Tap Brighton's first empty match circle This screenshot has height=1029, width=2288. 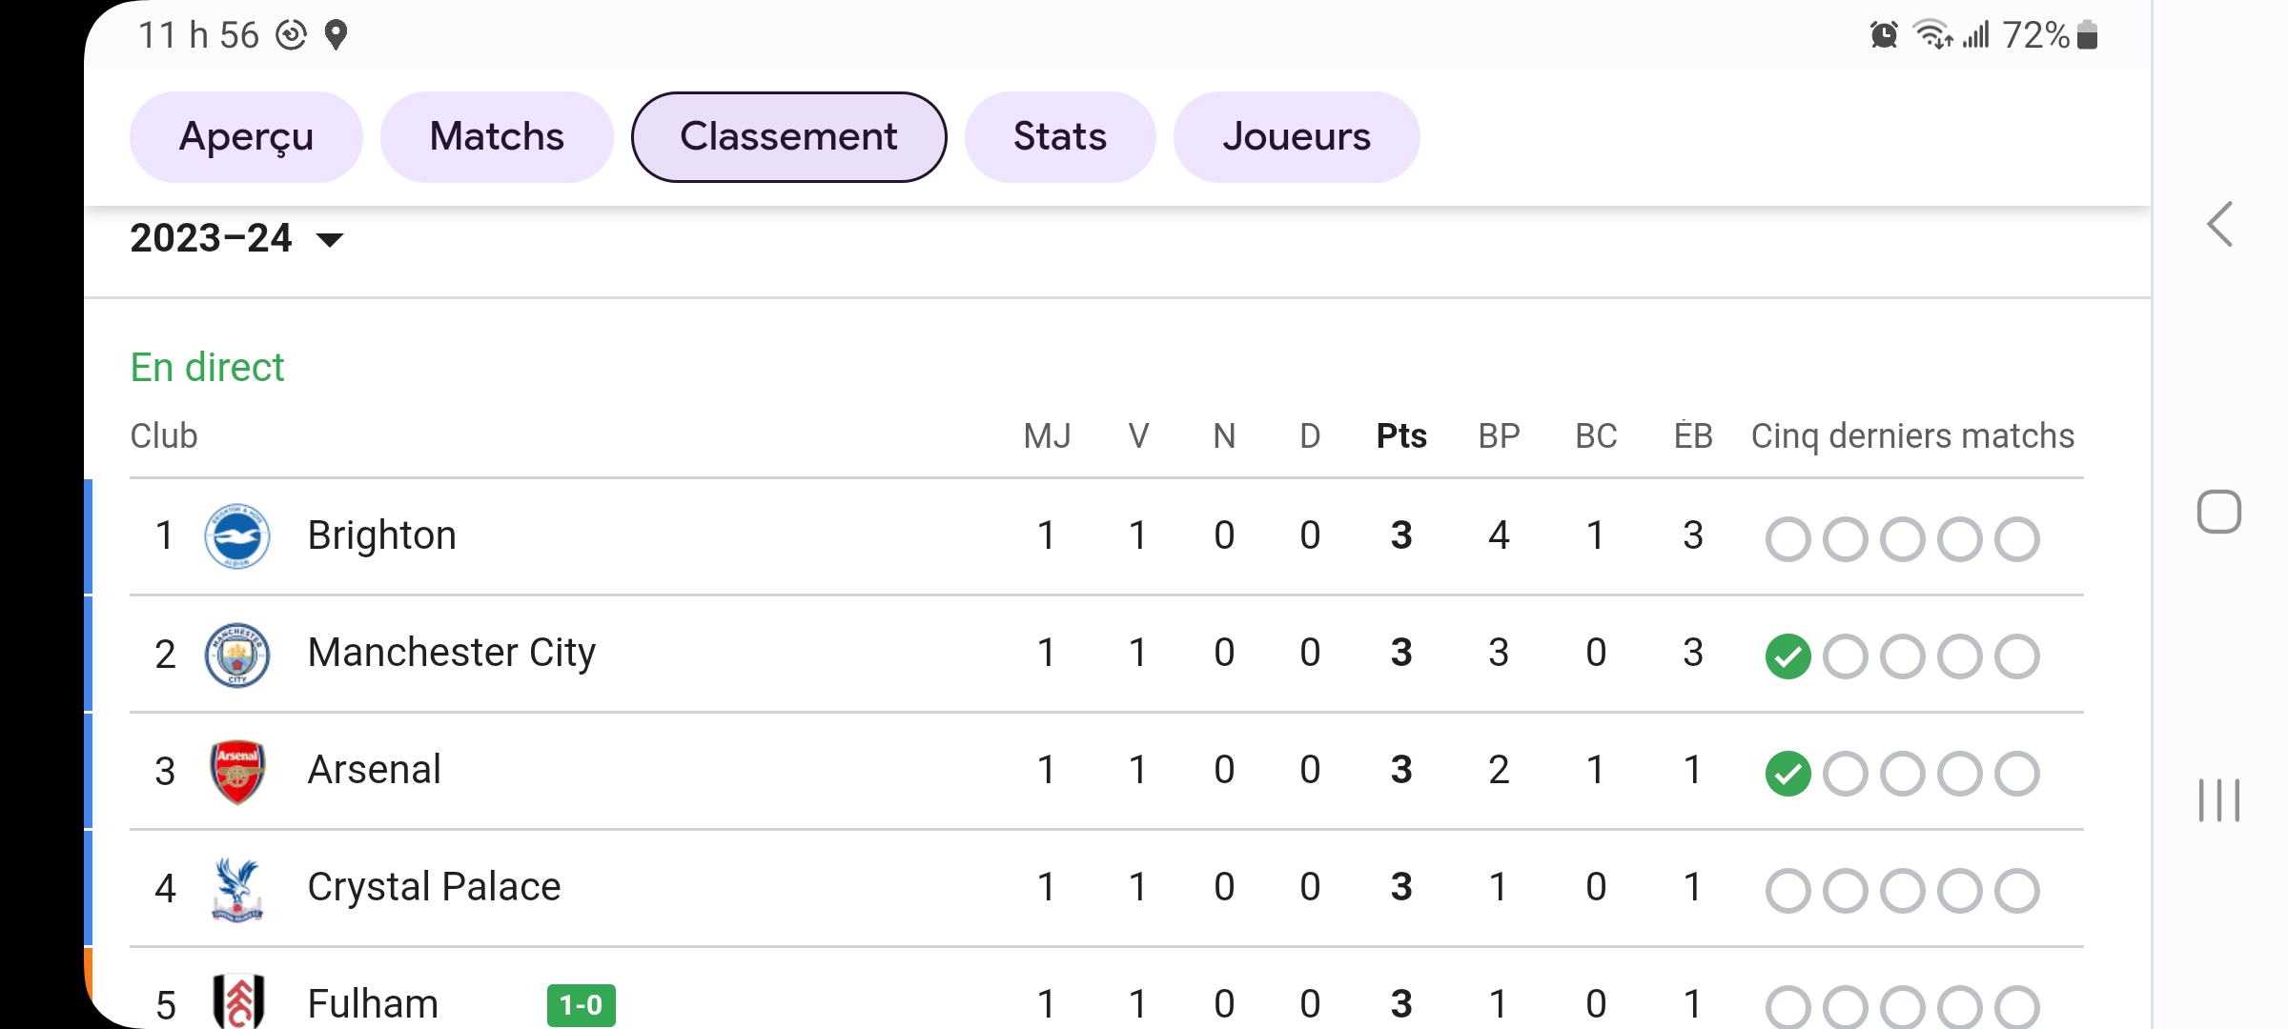click(x=1788, y=539)
